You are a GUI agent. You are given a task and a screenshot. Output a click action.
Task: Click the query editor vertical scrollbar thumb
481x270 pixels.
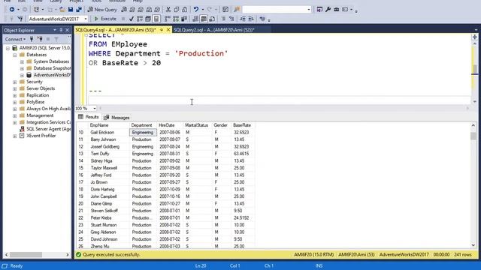474,69
